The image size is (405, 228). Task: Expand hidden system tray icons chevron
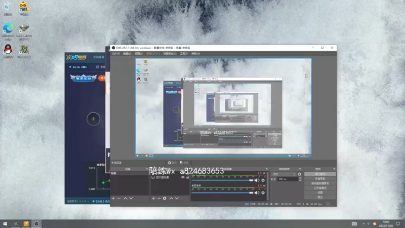(x=363, y=223)
